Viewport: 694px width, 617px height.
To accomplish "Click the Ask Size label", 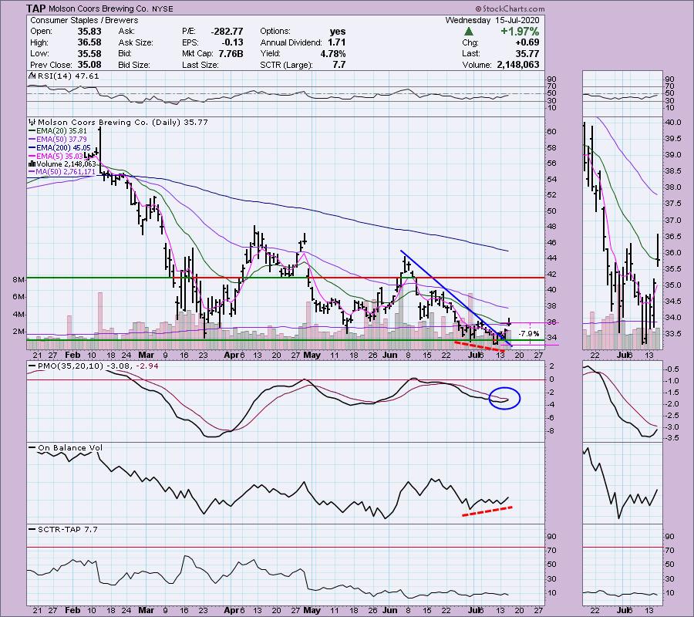I will click(x=136, y=42).
